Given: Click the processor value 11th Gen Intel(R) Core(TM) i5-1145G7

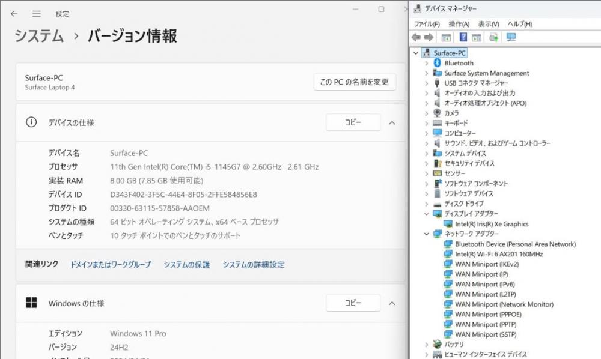Looking at the screenshot, I should tap(175, 167).
